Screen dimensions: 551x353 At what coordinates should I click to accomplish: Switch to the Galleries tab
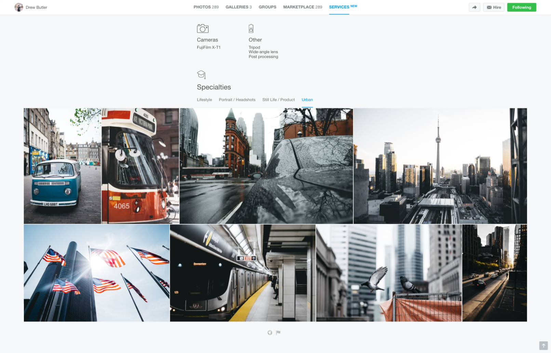pyautogui.click(x=238, y=7)
